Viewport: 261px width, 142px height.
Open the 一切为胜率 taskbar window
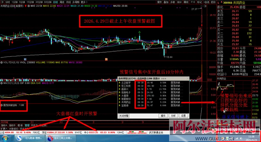[30, 138]
